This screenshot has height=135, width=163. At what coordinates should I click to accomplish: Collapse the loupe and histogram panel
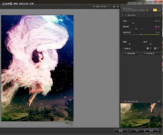(123, 101)
